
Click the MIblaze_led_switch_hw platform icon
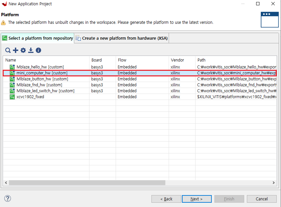pos(12,91)
